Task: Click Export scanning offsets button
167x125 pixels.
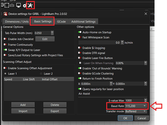Action: pyautogui.click(x=55, y=111)
